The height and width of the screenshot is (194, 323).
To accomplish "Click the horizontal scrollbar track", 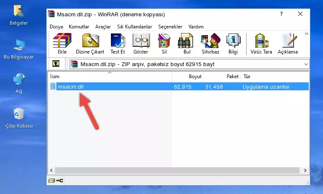I will 177,170.
